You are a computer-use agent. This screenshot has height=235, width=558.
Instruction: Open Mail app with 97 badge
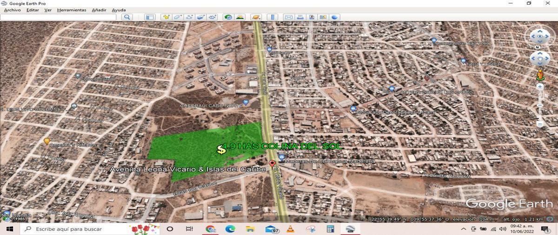(272, 229)
